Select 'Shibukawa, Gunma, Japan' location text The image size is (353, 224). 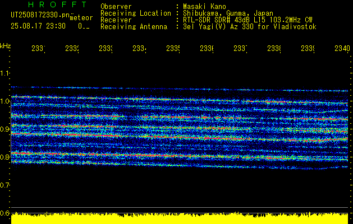pos(228,13)
